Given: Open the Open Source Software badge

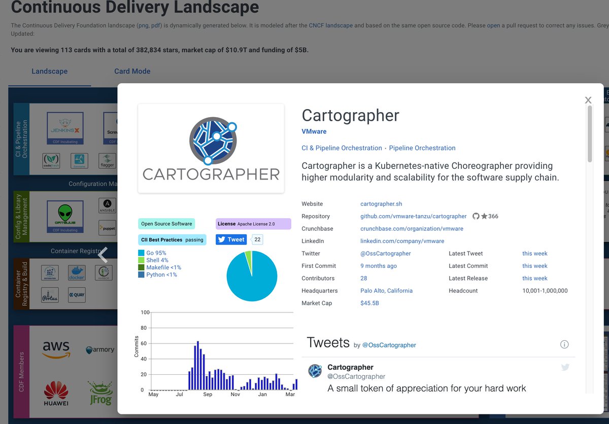Looking at the screenshot, I should (166, 224).
